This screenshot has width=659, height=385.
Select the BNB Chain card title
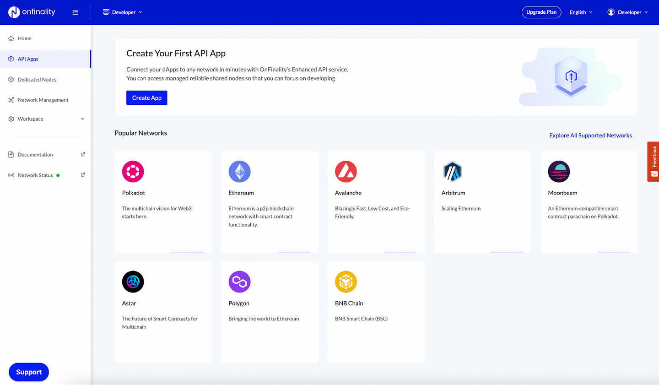click(349, 304)
